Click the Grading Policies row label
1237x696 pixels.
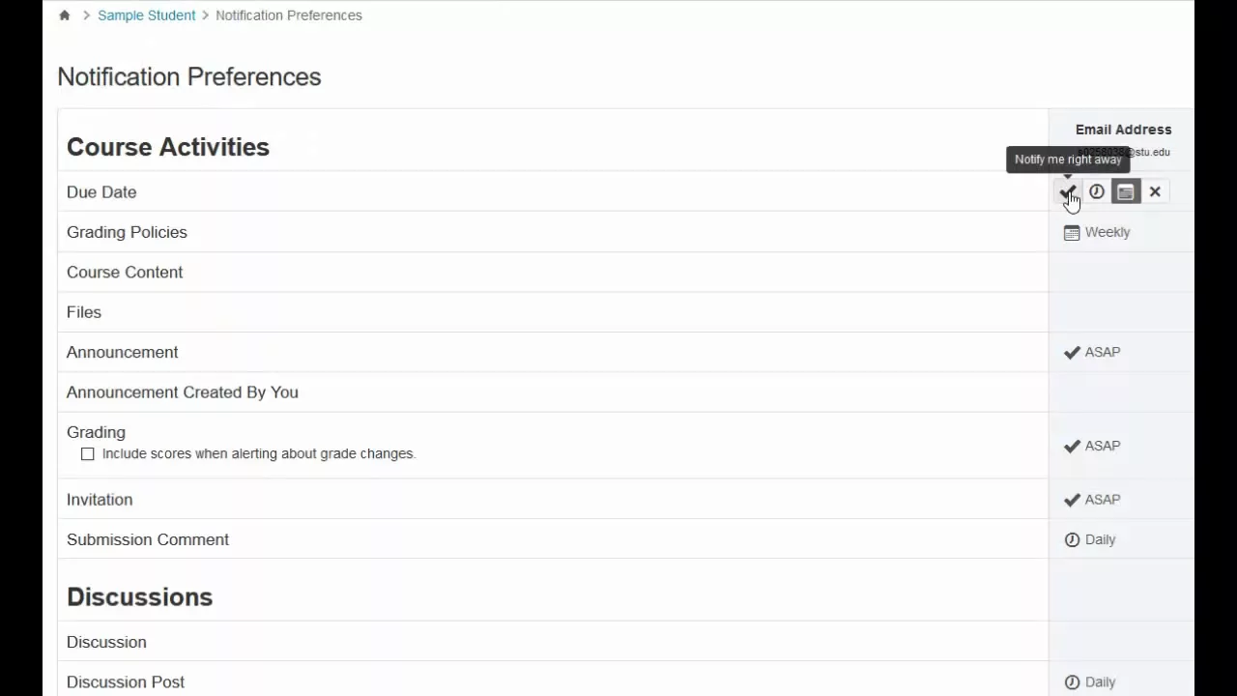point(127,232)
